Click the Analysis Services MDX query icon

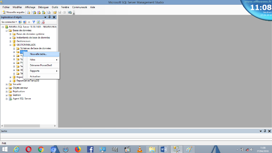[34, 12]
